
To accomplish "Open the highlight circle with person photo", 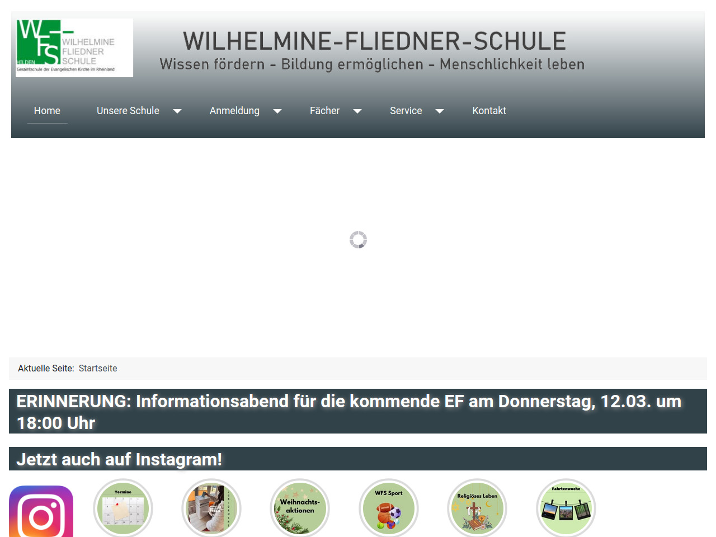I will click(211, 508).
